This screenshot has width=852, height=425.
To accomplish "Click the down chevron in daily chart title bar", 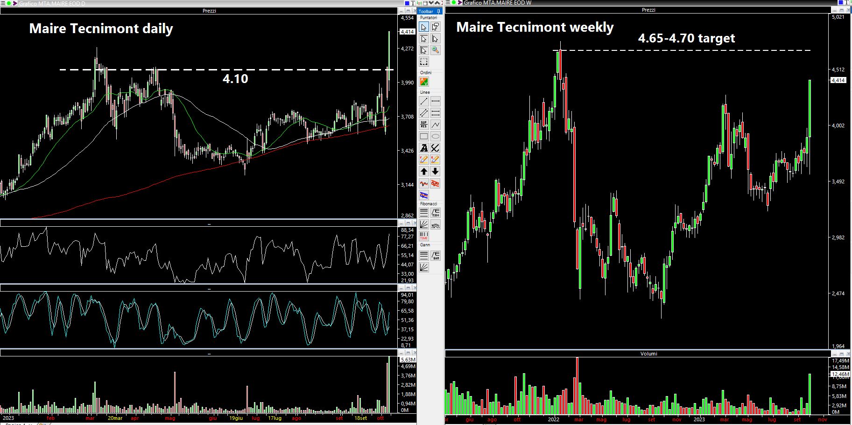I will (x=431, y=3).
